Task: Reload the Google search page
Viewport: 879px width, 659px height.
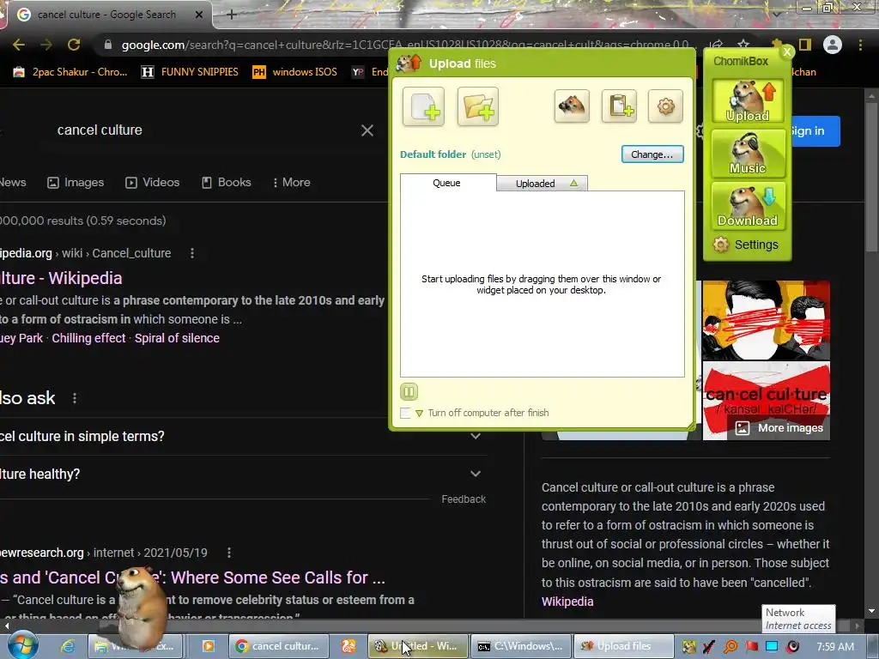Action: (x=74, y=45)
